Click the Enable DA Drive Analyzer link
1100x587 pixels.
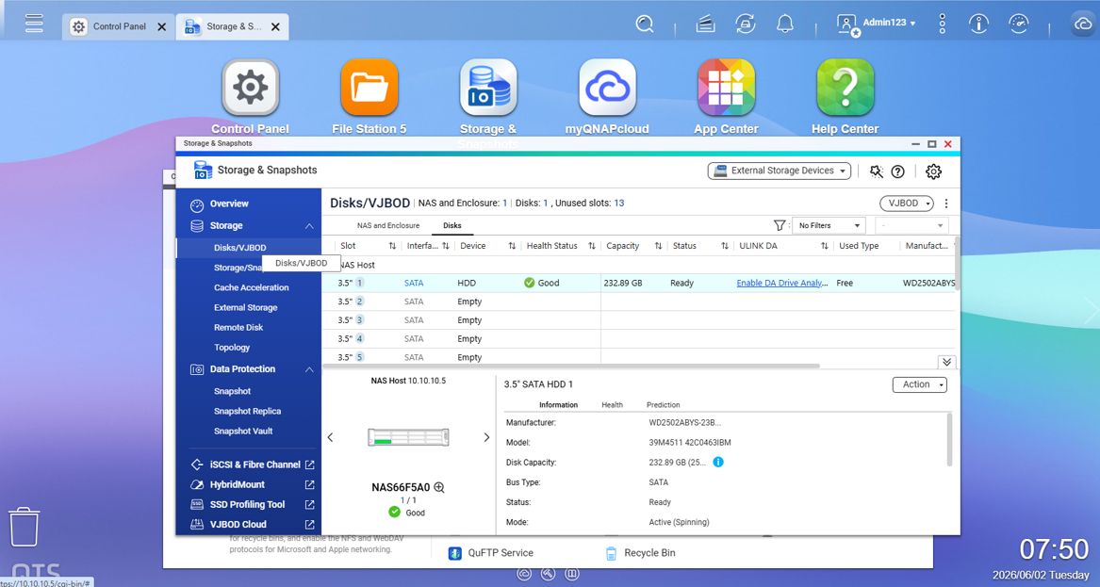pyautogui.click(x=782, y=283)
